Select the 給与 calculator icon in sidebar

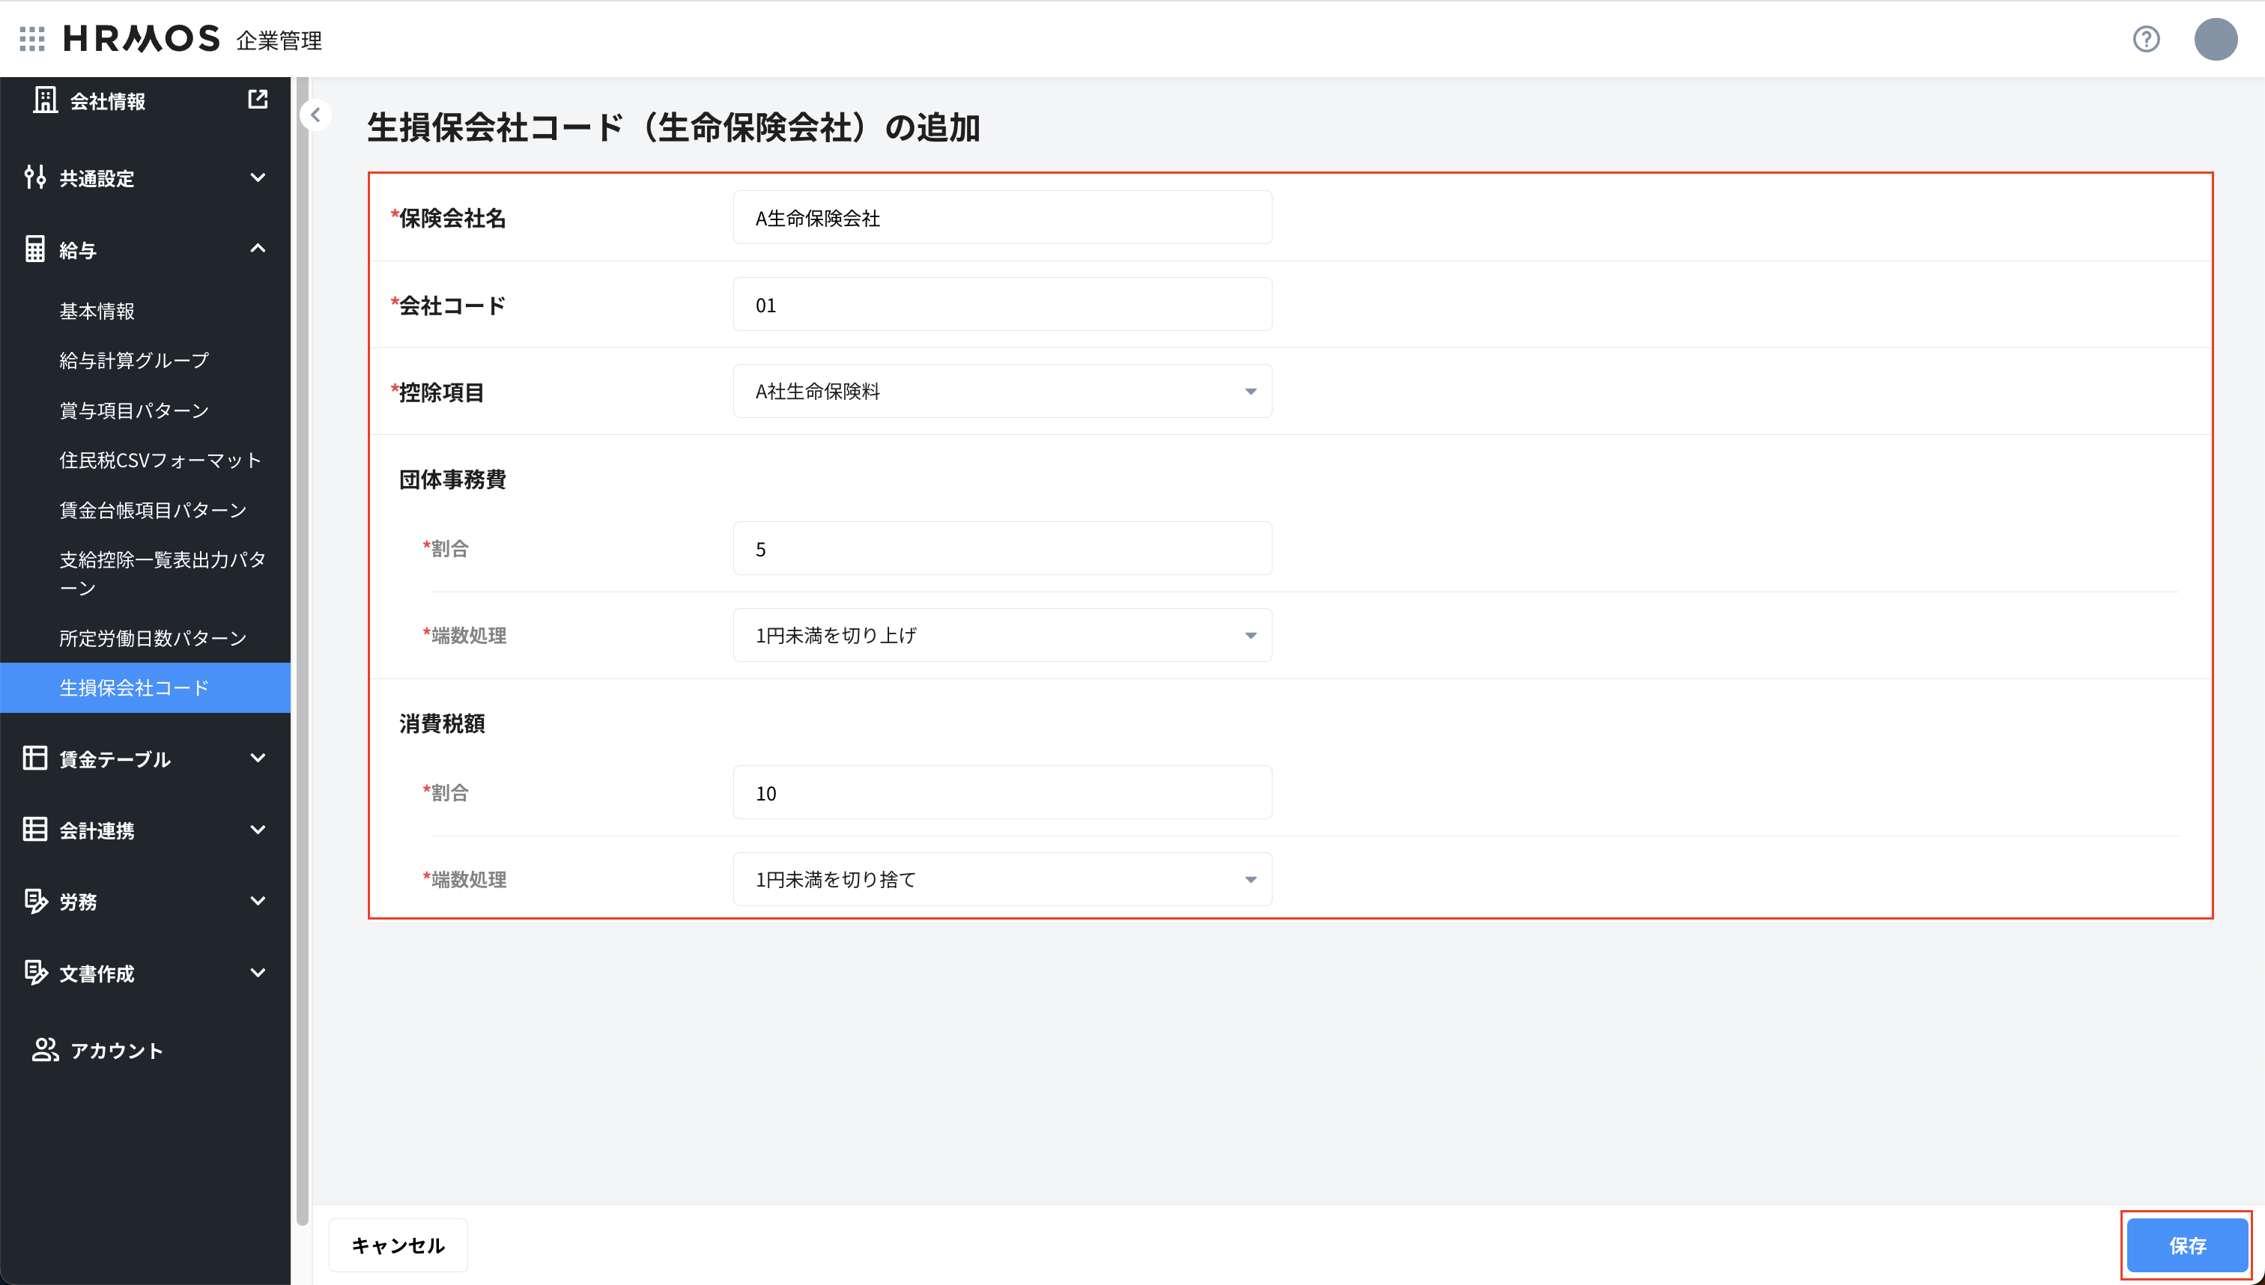pyautogui.click(x=35, y=248)
